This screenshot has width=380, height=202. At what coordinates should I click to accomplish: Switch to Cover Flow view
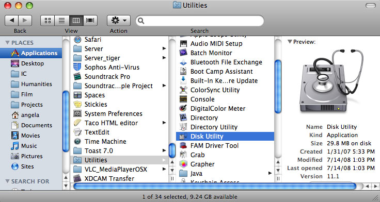point(90,21)
